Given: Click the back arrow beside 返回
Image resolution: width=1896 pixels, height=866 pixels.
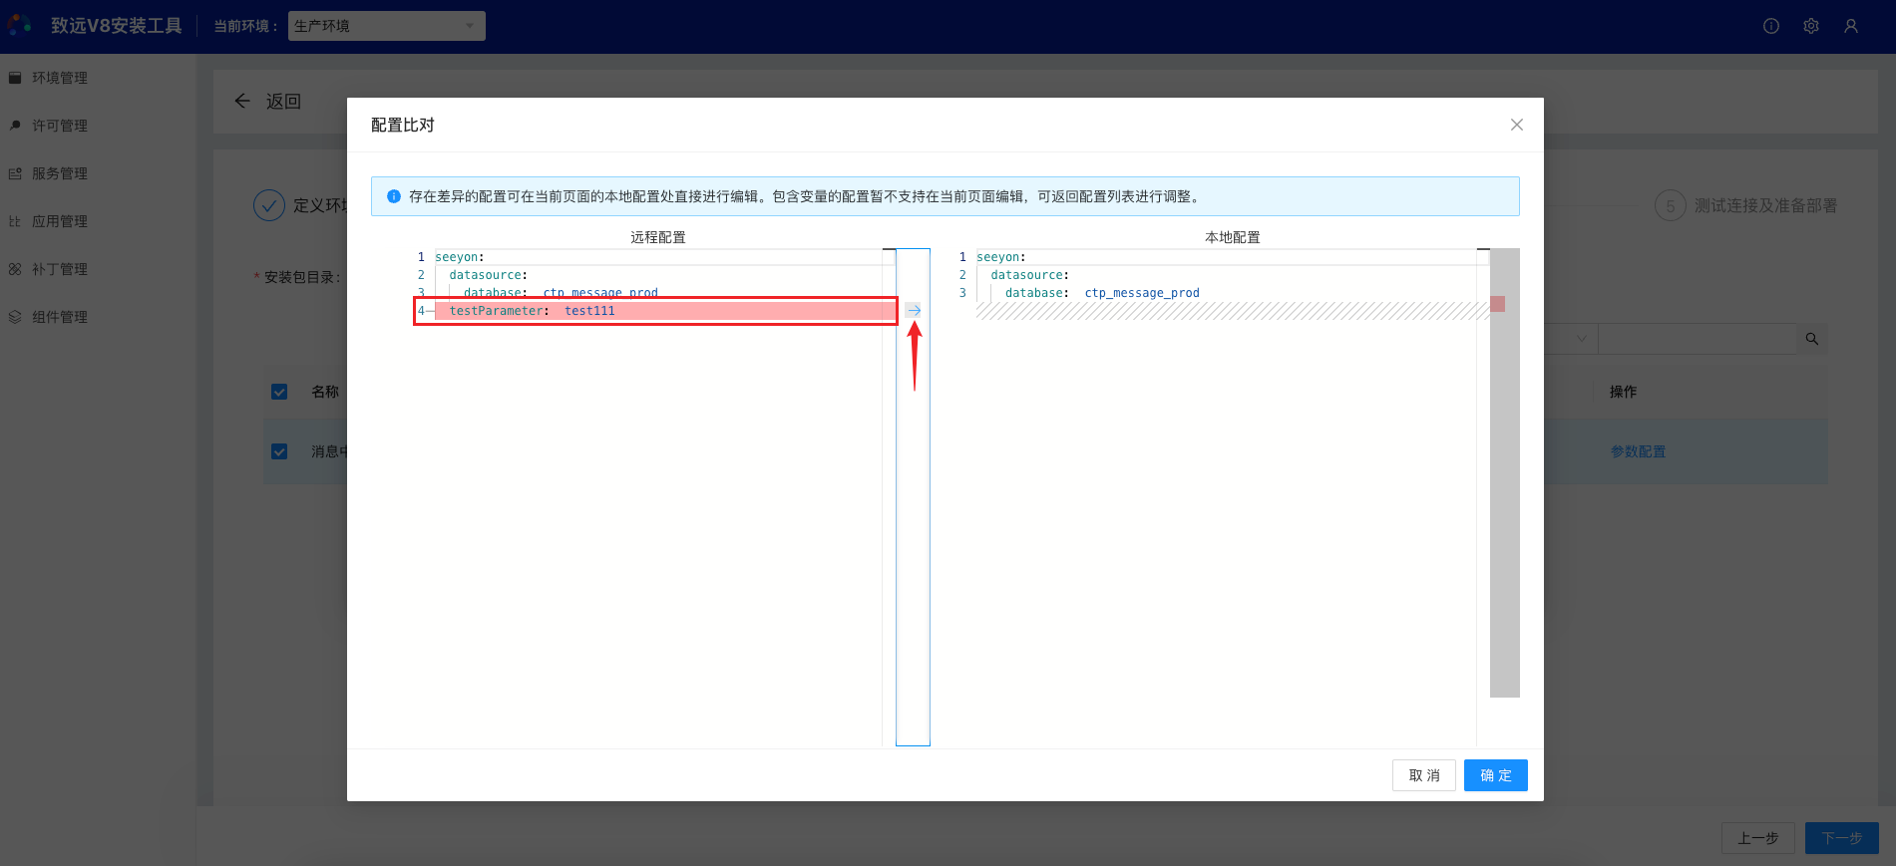Looking at the screenshot, I should (x=242, y=101).
